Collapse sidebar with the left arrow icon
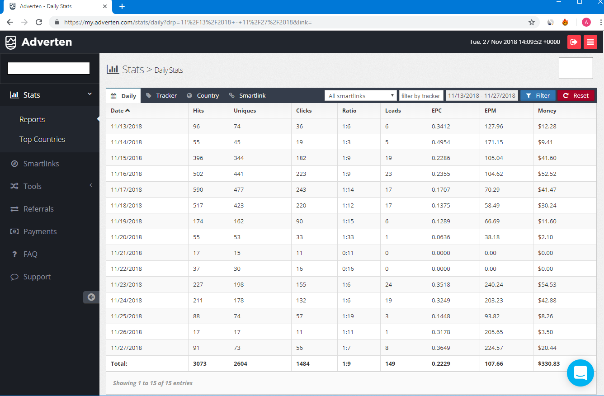This screenshot has width=604, height=396. (91, 297)
